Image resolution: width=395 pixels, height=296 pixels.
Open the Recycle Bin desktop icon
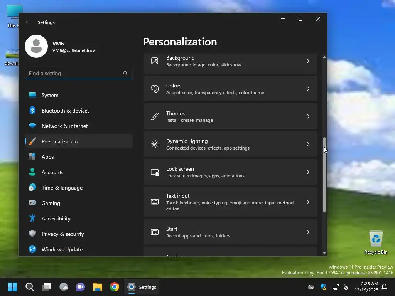point(376,242)
